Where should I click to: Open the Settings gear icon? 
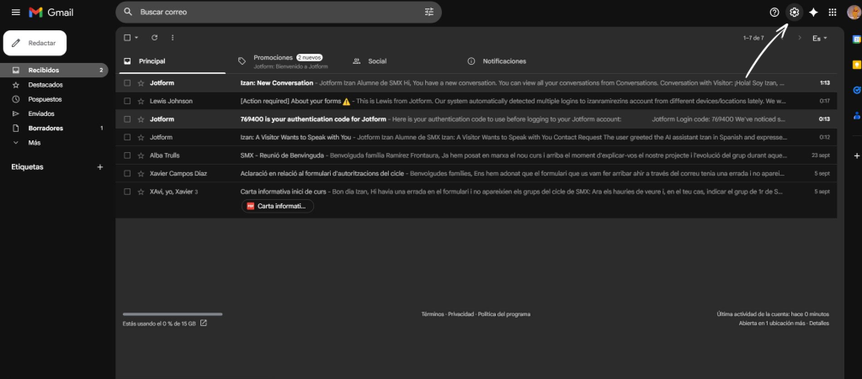pos(793,12)
